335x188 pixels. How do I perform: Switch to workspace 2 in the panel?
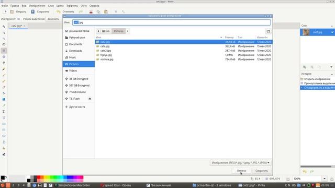(x=13, y=185)
